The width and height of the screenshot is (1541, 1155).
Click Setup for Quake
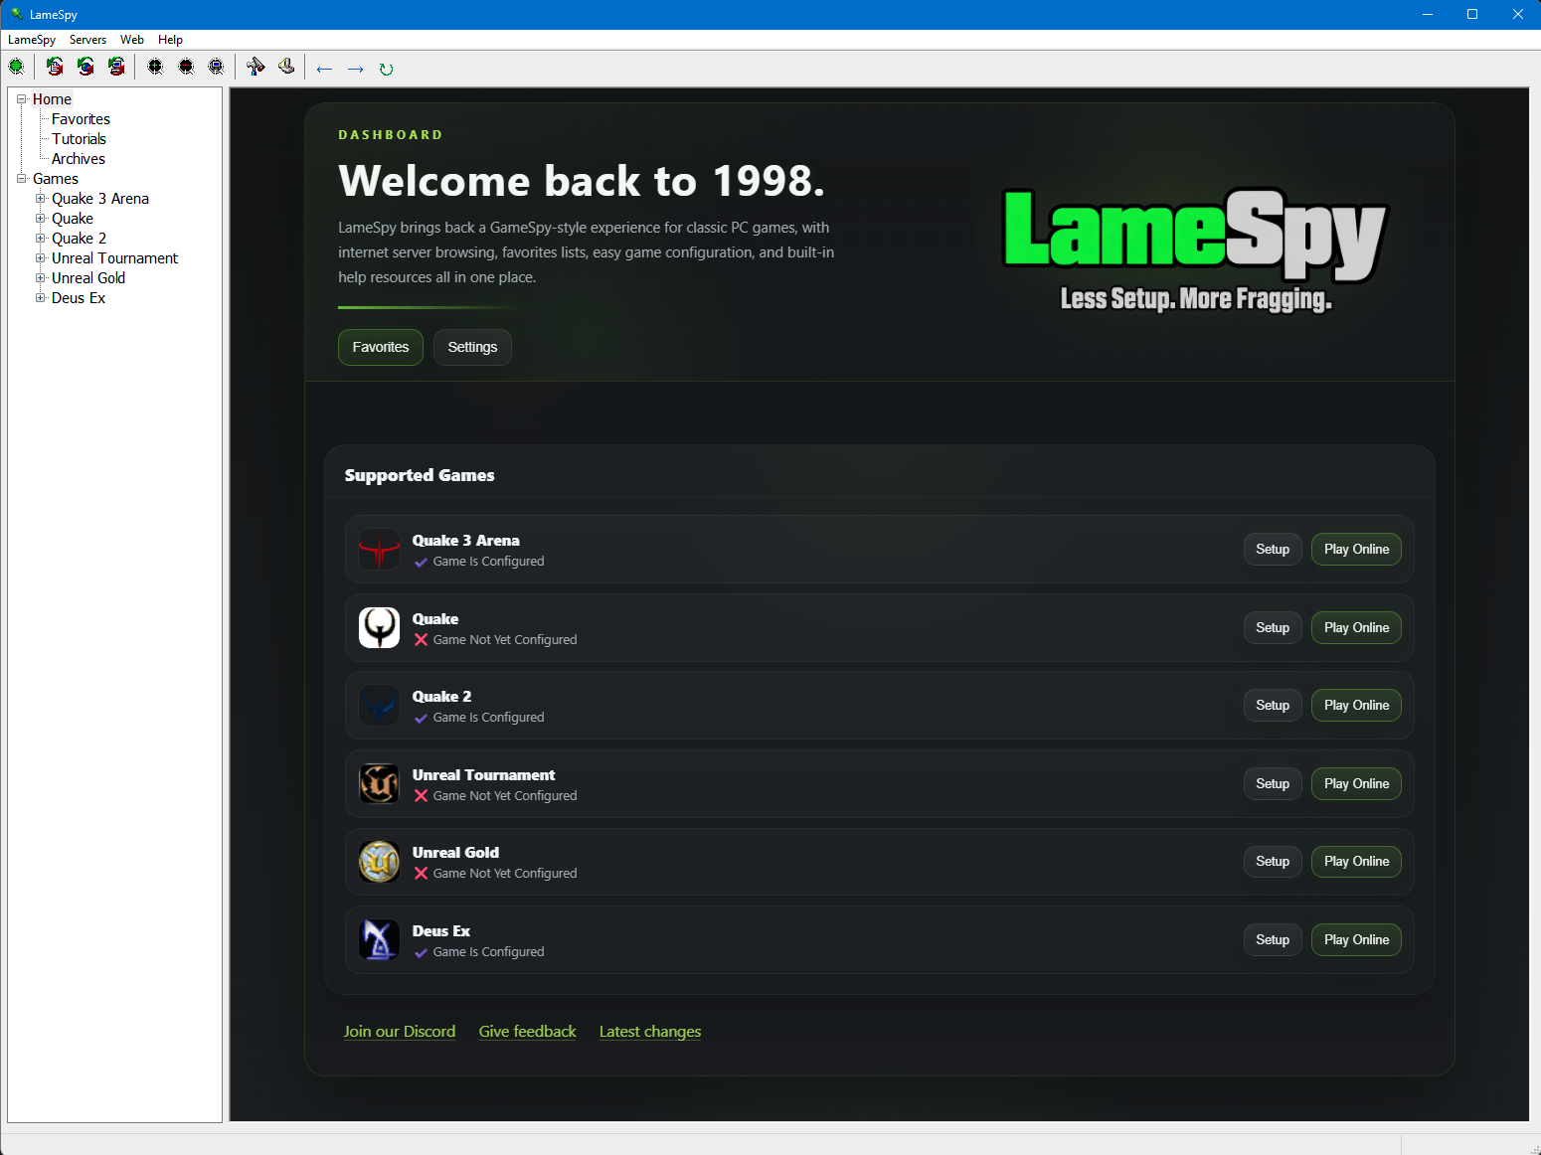tap(1273, 627)
